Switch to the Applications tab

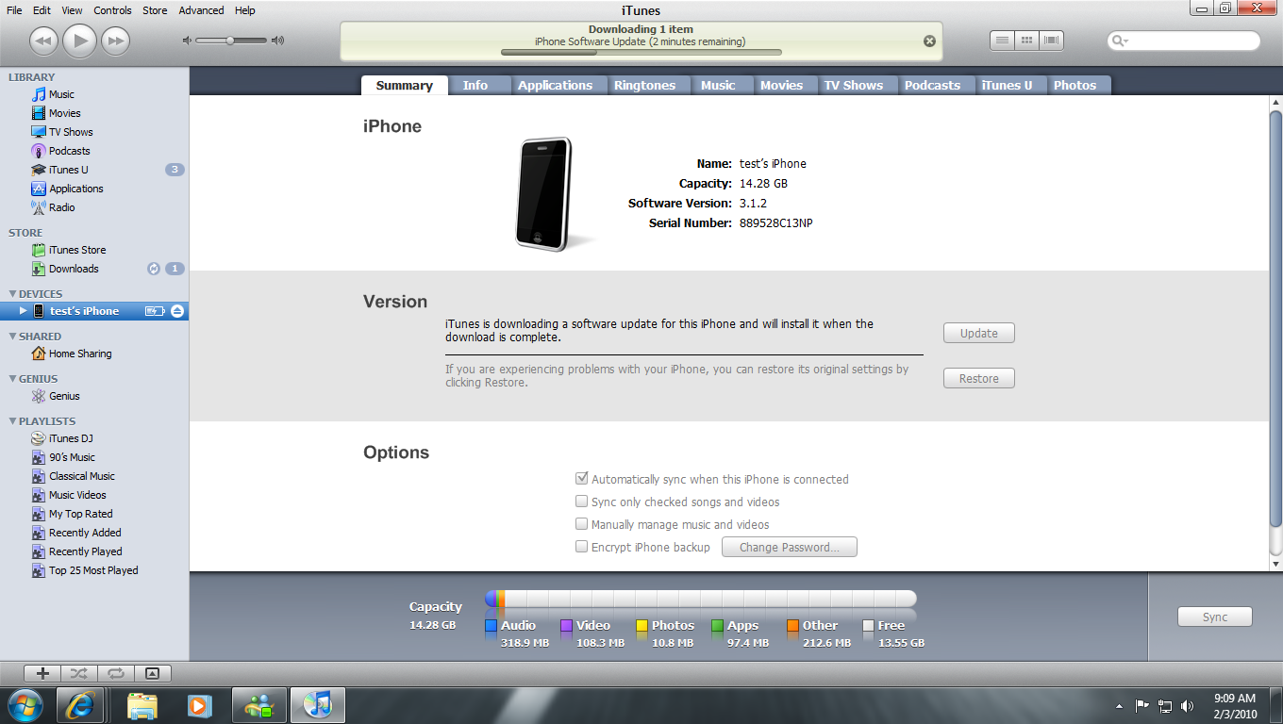tap(556, 85)
